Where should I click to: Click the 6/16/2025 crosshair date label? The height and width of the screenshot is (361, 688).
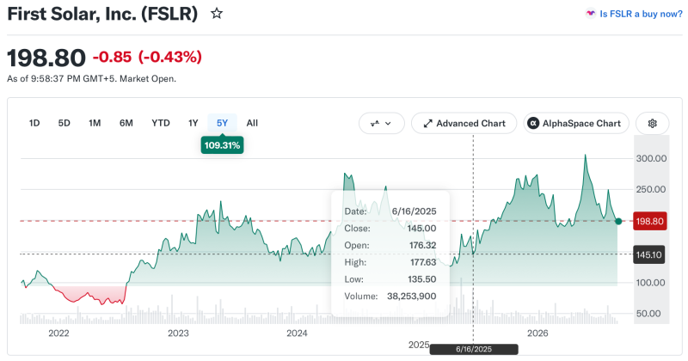coord(474,349)
